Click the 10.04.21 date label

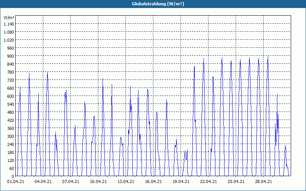pyautogui.click(x=98, y=182)
